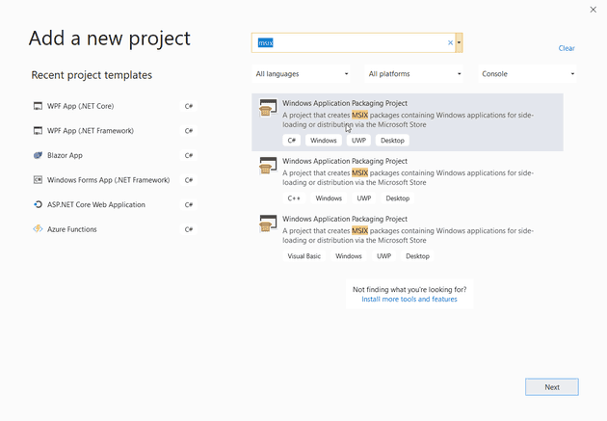The image size is (607, 421).
Task: Click the UWP tag in the C# result
Action: pyautogui.click(x=358, y=141)
